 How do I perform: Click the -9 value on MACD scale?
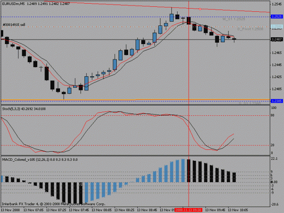click(x=272, y=193)
